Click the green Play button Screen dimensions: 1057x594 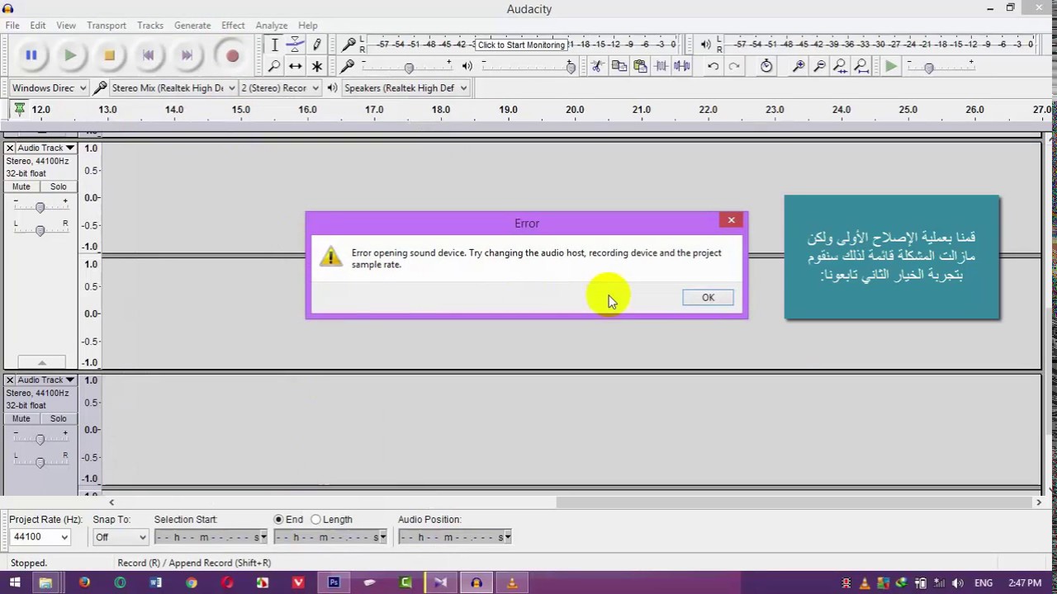(70, 55)
